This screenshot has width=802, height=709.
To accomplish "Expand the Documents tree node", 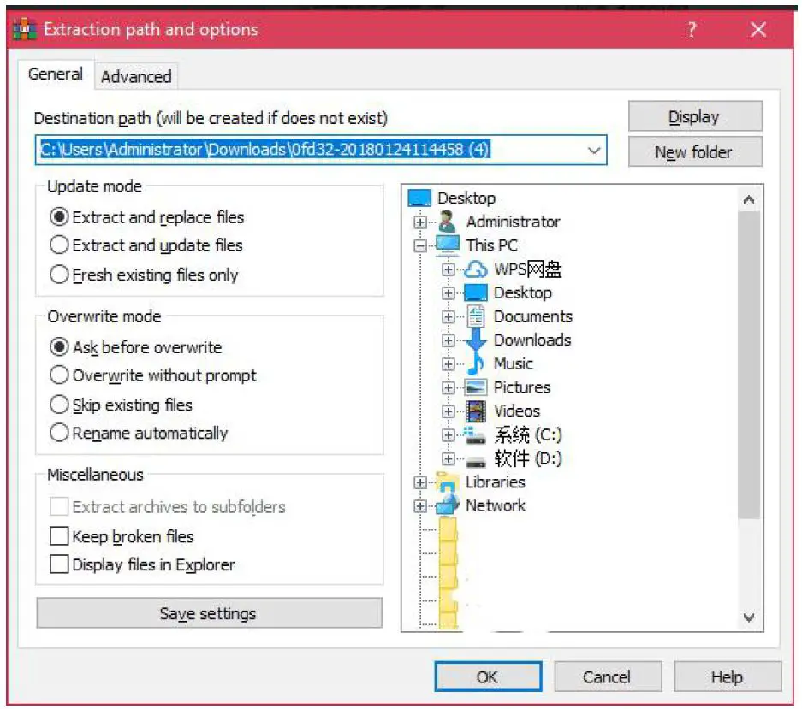I will tap(448, 316).
